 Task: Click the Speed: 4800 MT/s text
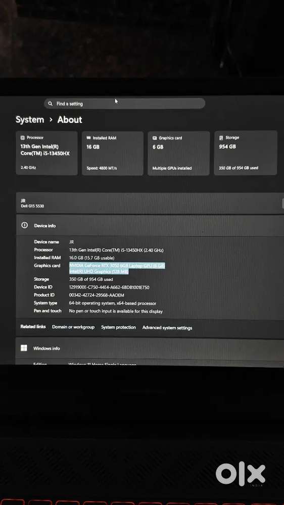[x=102, y=168]
